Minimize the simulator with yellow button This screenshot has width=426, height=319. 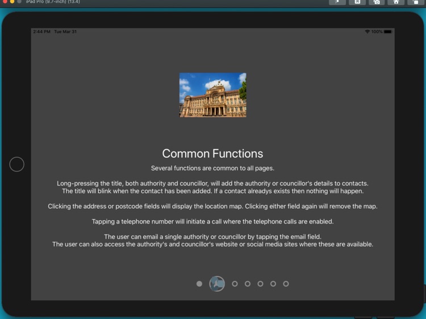click(12, 1)
